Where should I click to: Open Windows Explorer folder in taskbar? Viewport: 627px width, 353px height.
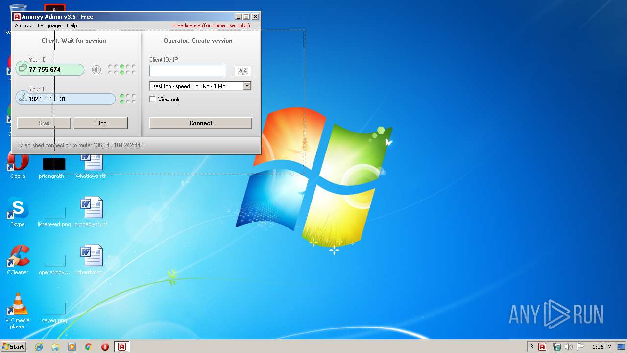tap(55, 347)
